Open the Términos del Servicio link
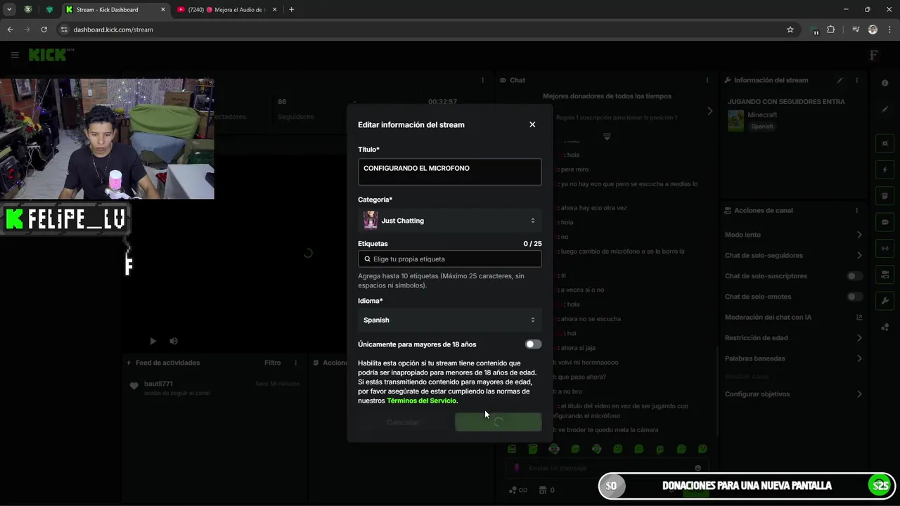 click(421, 401)
